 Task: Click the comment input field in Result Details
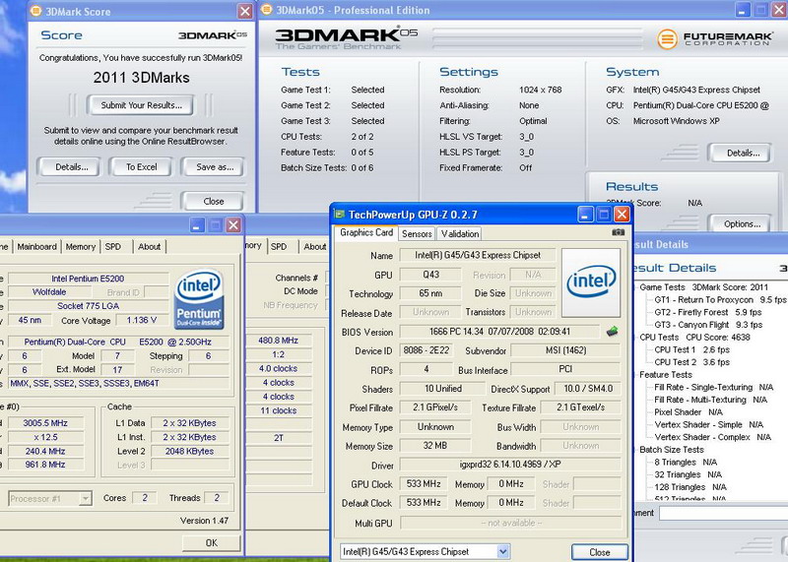724,513
